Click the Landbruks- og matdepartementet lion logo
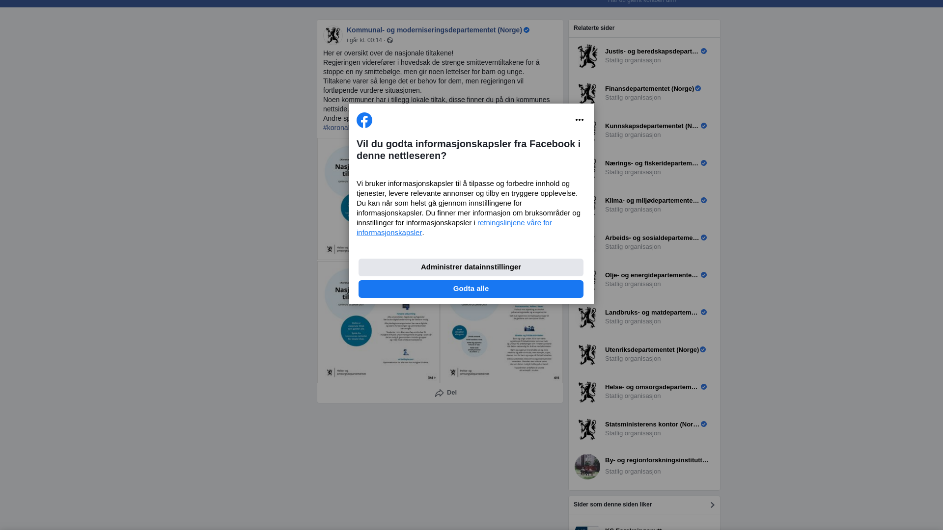Screen dimensions: 943x530 pyautogui.click(x=587, y=318)
